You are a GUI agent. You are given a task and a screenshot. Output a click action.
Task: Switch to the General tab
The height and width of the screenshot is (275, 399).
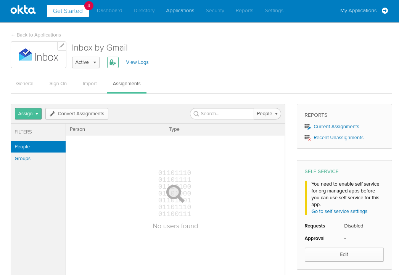pyautogui.click(x=25, y=84)
